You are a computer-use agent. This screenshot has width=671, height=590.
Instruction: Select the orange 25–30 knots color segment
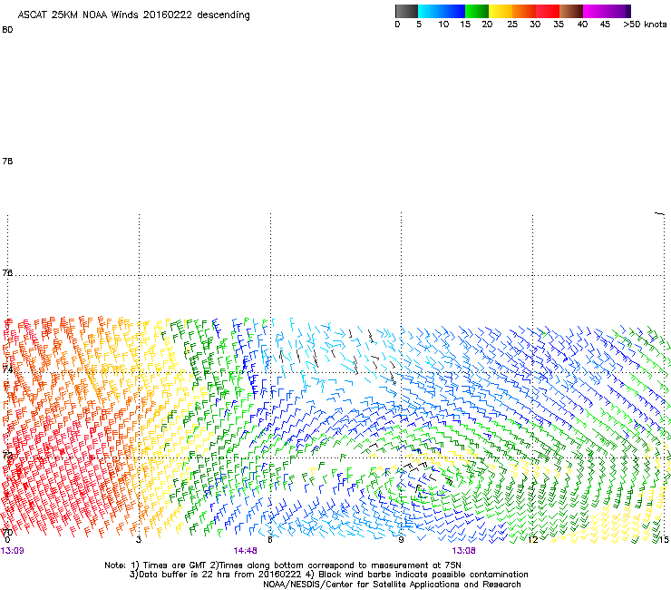pos(524,11)
